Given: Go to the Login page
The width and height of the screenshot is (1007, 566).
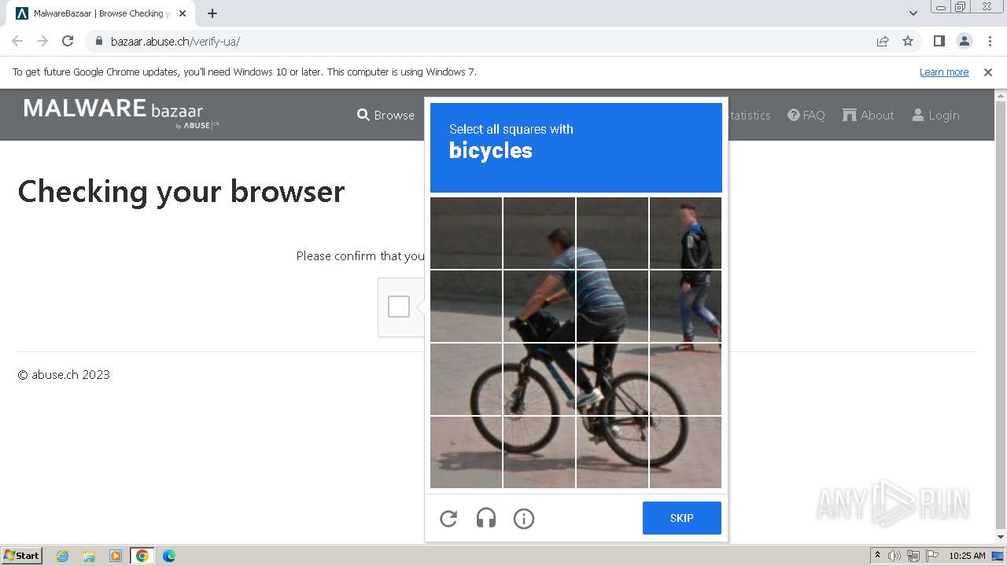Looking at the screenshot, I should [935, 115].
